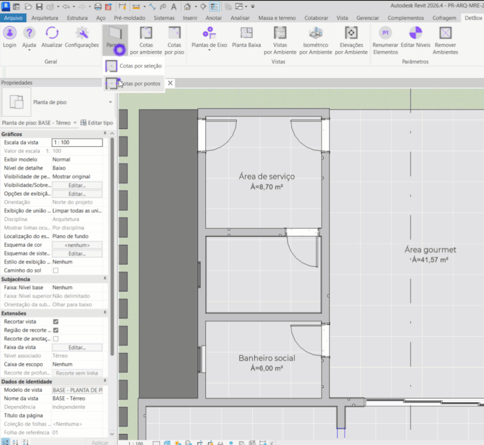The height and width of the screenshot is (445, 484).
Task: Switch to the Estrutura ribbon tab
Action: [77, 18]
